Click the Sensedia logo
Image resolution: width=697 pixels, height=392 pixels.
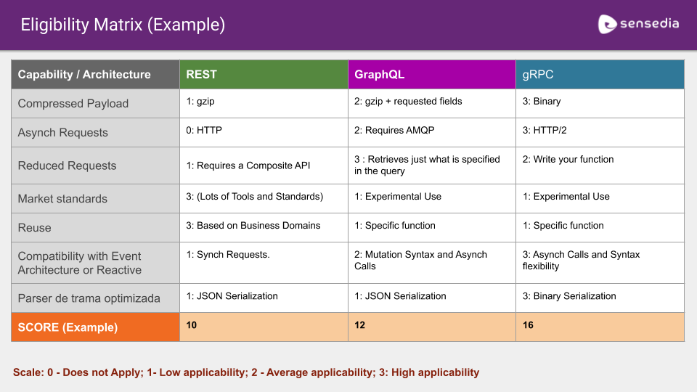point(638,24)
